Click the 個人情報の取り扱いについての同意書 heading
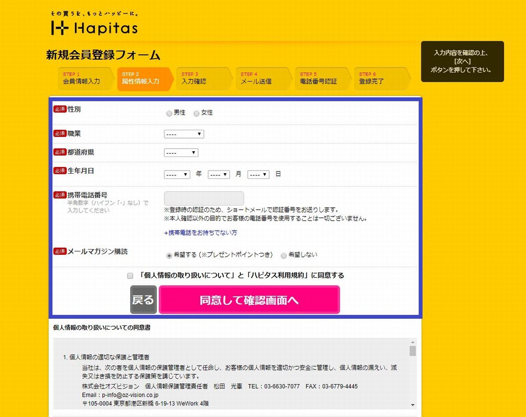The image size is (526, 417). point(102,328)
